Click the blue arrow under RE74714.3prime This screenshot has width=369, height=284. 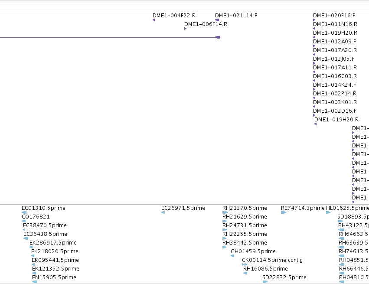point(283,212)
